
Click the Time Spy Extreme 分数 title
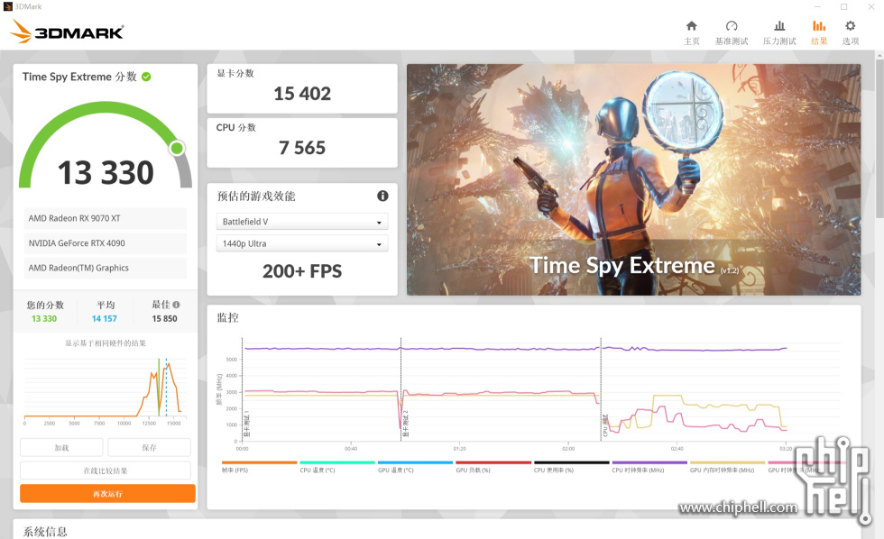click(79, 77)
